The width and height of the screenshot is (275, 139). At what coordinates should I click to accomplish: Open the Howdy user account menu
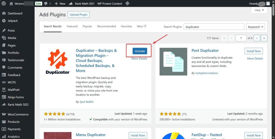(259, 3)
